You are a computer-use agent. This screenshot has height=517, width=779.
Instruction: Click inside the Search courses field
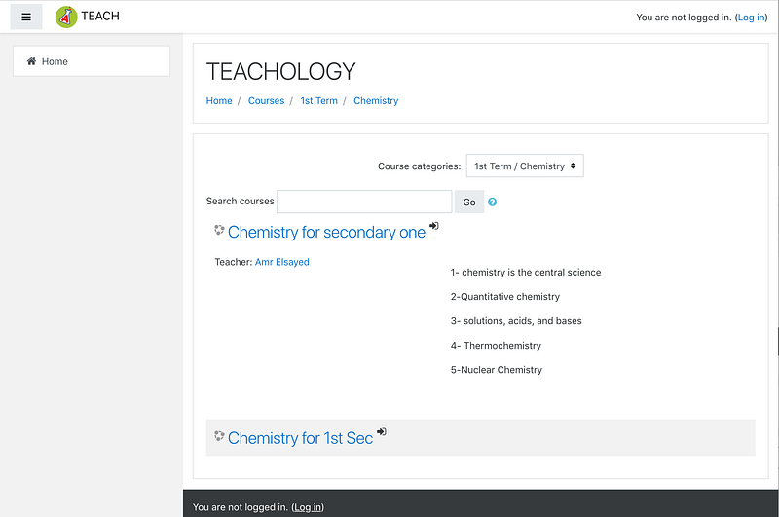click(364, 202)
